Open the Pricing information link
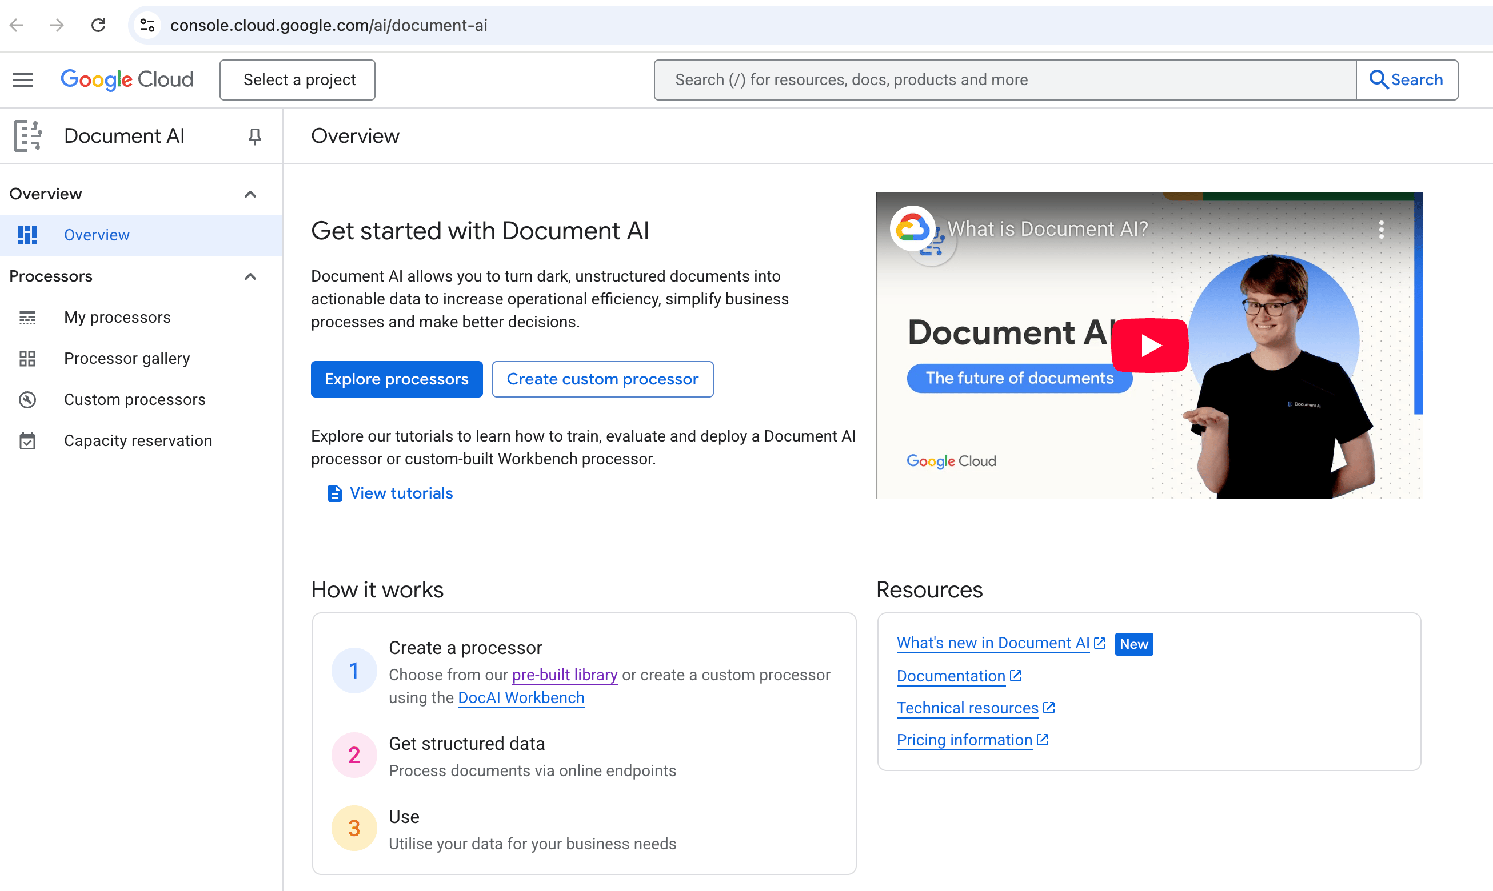This screenshot has height=891, width=1493. [x=964, y=740]
